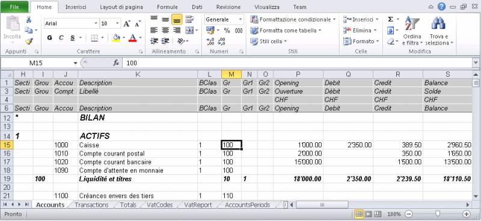
Task: Click the decrease indent icon
Action: (154, 41)
